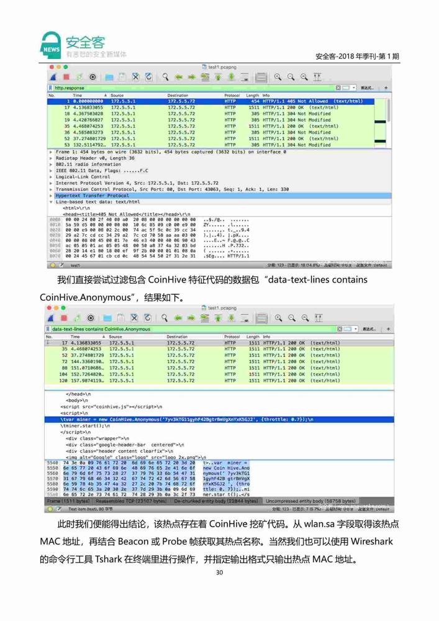Expand the Transmission Control Protocol row
439x621 pixels.
pos(50,189)
